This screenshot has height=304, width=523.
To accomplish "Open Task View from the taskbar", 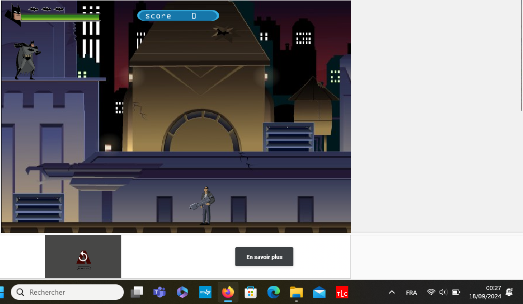I will pyautogui.click(x=137, y=292).
